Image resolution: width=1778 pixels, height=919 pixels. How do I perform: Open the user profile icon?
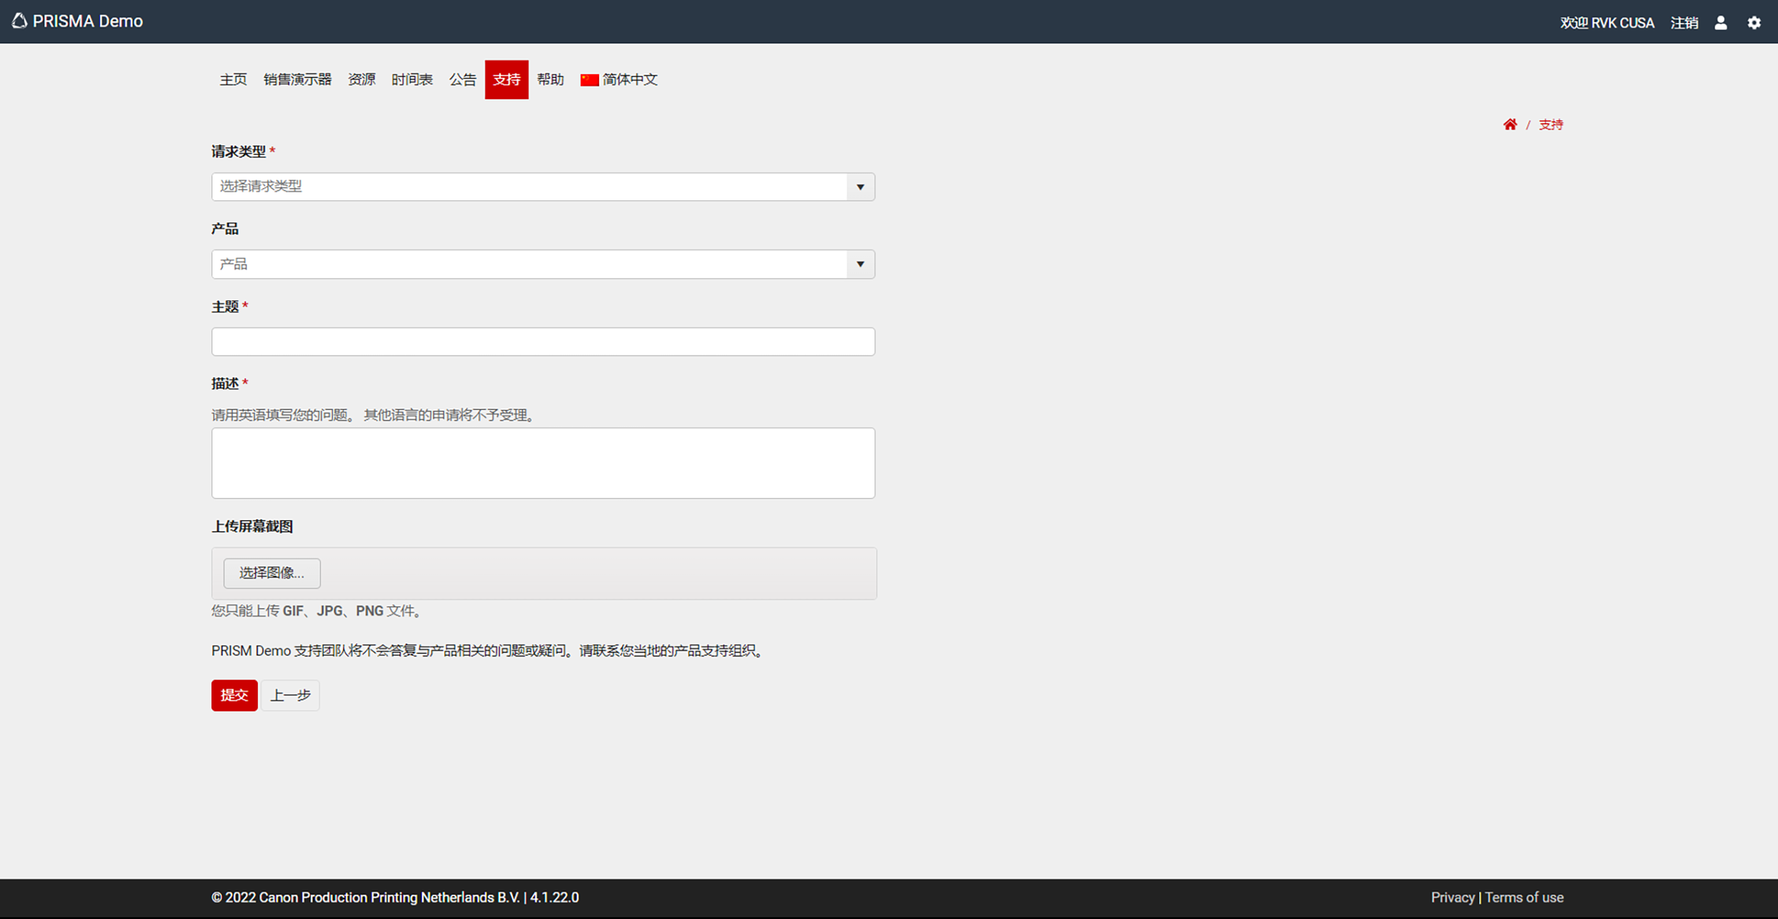click(1720, 23)
